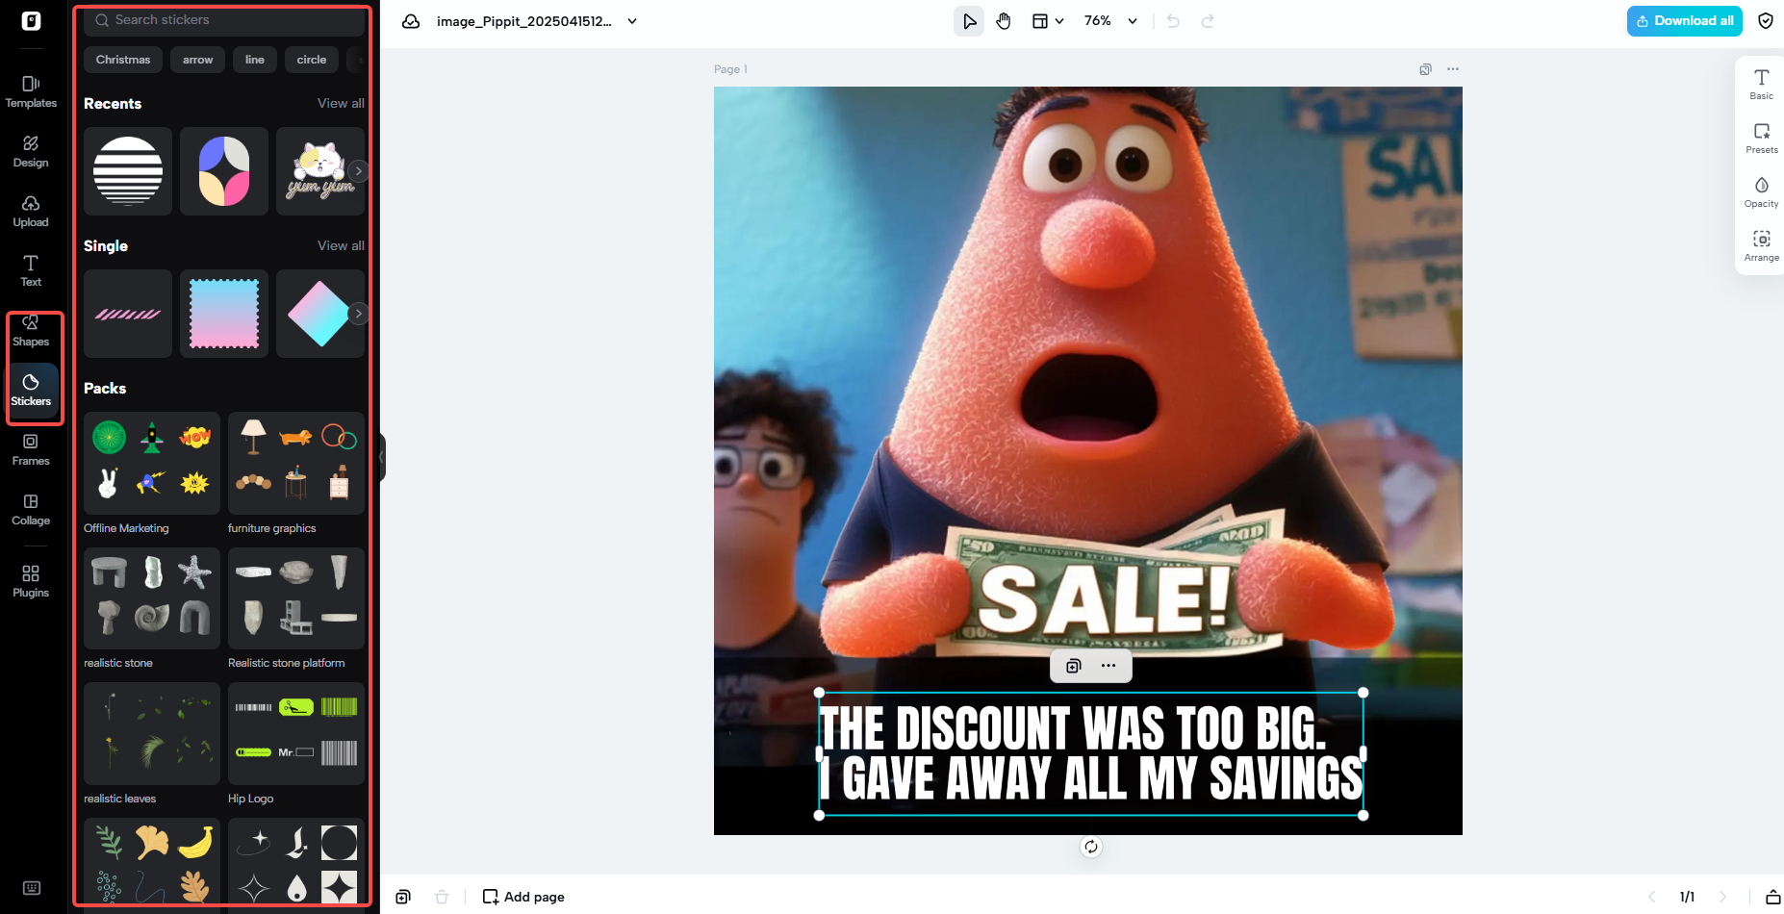1784x914 pixels.
Task: Insert the pink diagonal stripes sticker
Action: pyautogui.click(x=128, y=314)
